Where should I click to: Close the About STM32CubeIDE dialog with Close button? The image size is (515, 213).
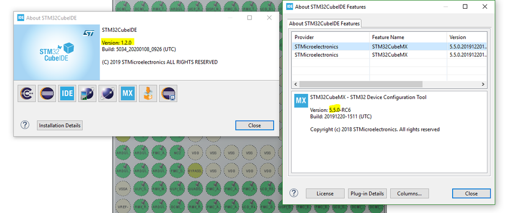[x=255, y=125]
